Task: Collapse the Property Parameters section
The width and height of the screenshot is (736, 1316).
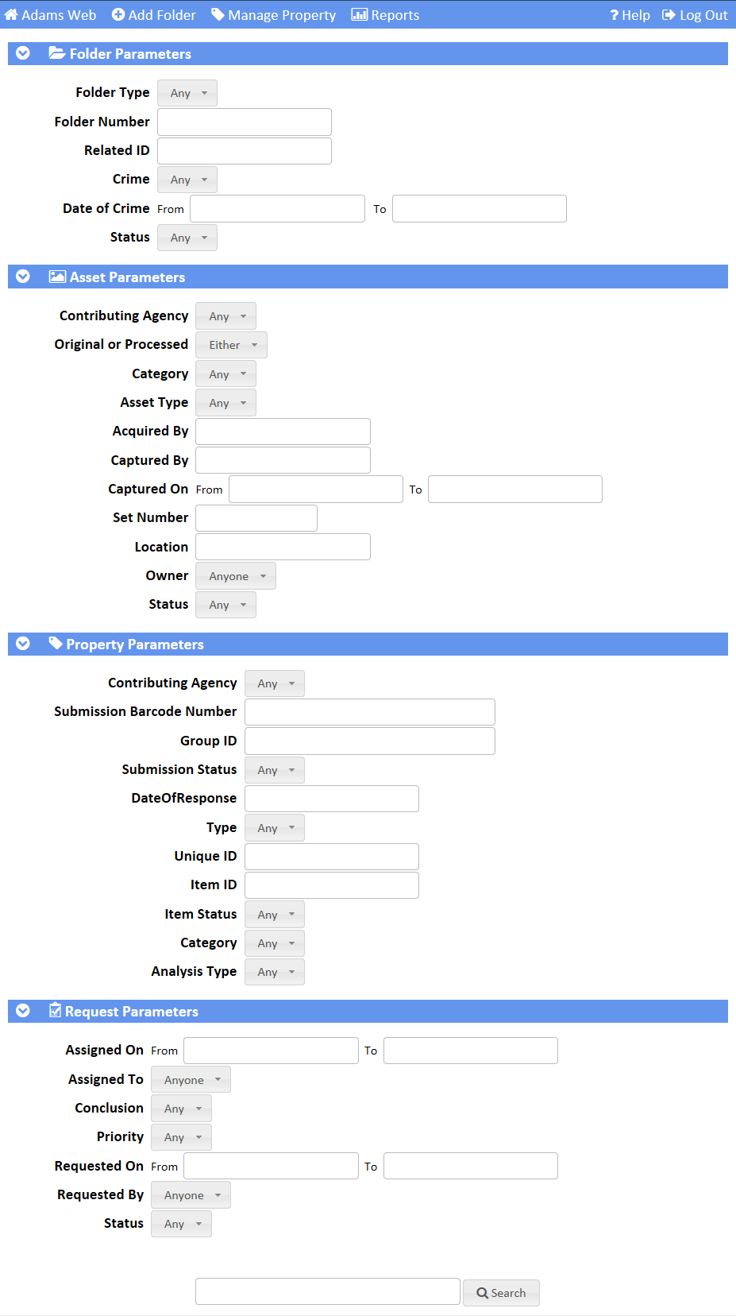Action: click(23, 644)
